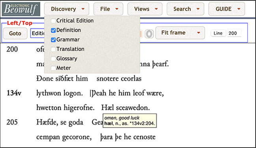Uncheck the Definition option
Image resolution: width=256 pixels, height=148 pixels.
pos(53,30)
